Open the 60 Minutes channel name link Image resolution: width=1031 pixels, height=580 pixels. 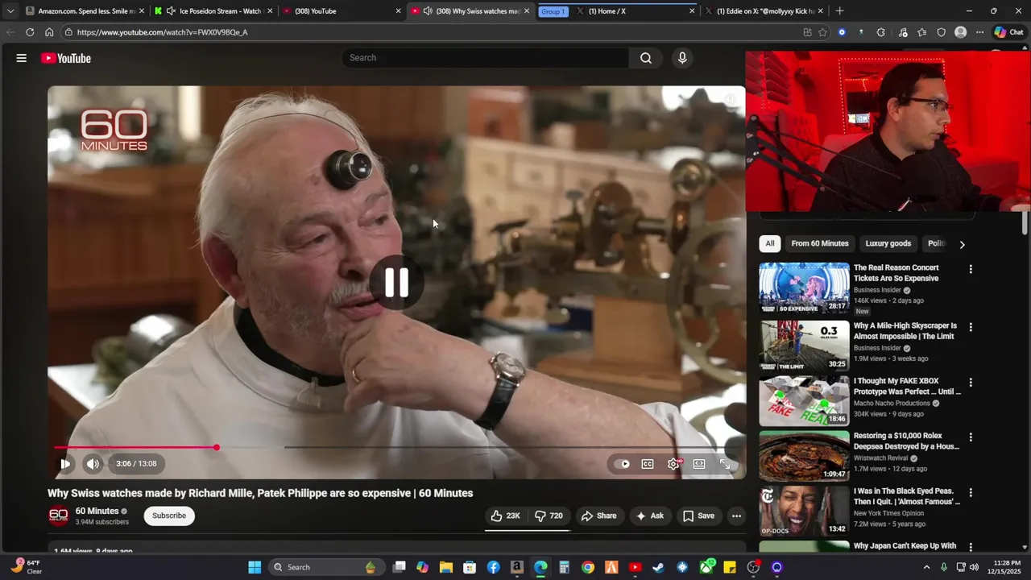pos(97,511)
